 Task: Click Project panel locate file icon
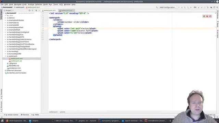coord(29,11)
